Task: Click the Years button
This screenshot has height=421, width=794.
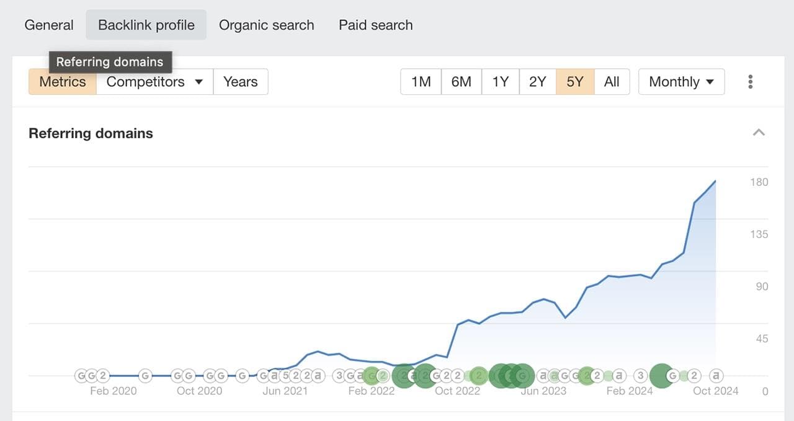Action: (240, 82)
